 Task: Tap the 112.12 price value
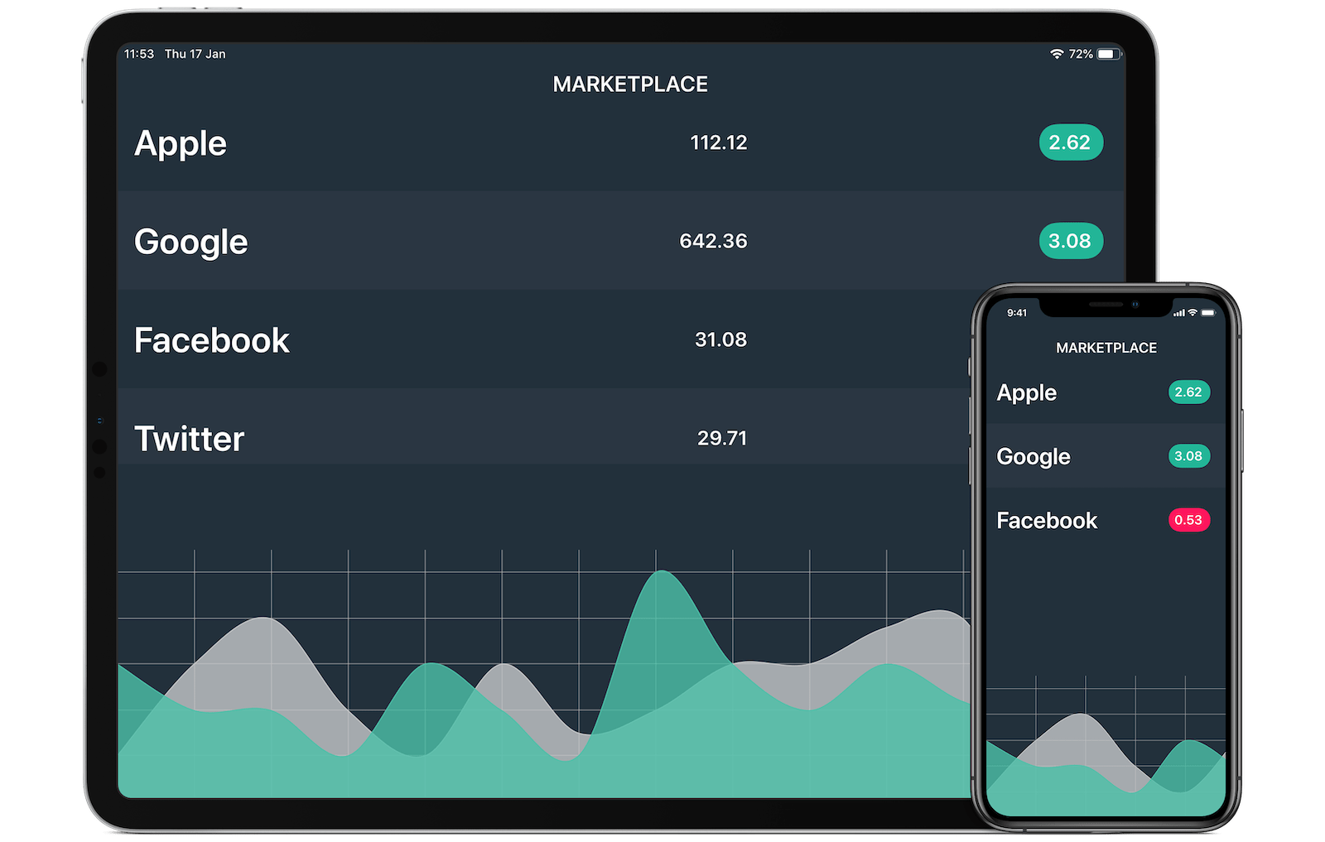click(719, 142)
